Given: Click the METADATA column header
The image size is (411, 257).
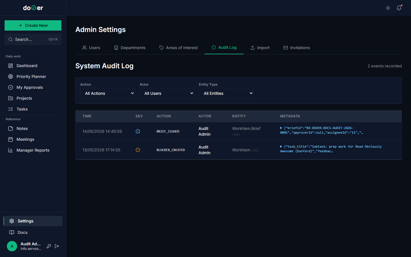Looking at the screenshot, I should (290, 116).
